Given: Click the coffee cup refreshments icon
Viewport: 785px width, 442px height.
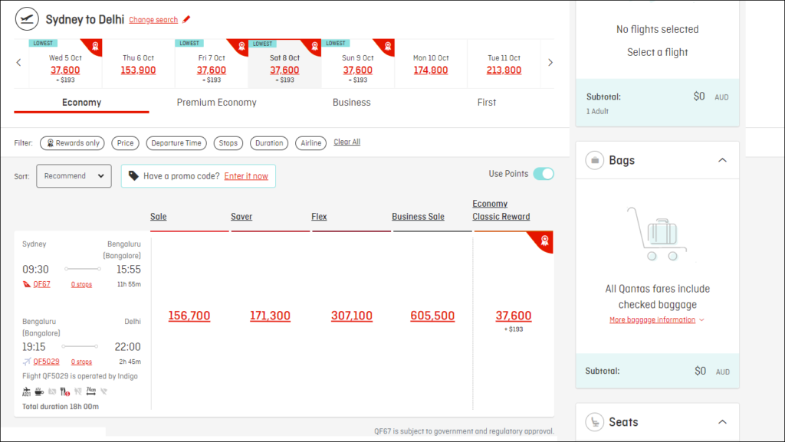Looking at the screenshot, I should pos(39,391).
